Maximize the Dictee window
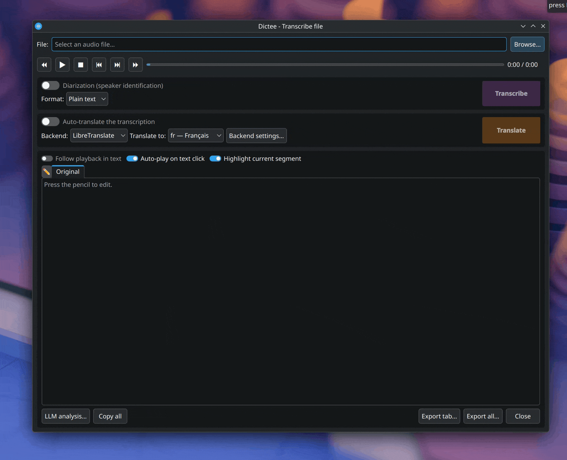This screenshot has width=567, height=460. 533,26
